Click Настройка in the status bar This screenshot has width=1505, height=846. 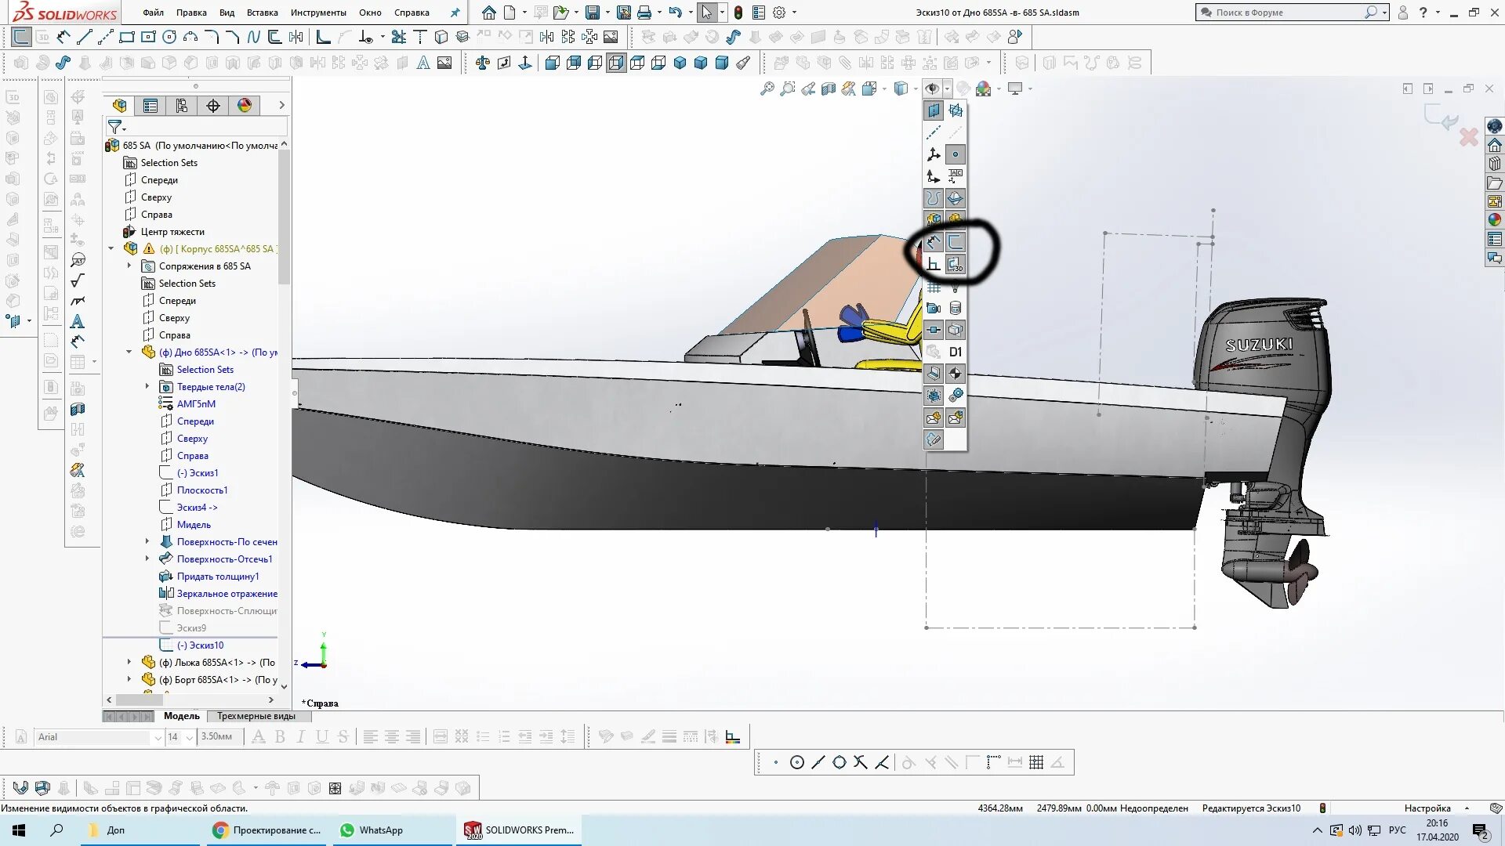coord(1427,808)
